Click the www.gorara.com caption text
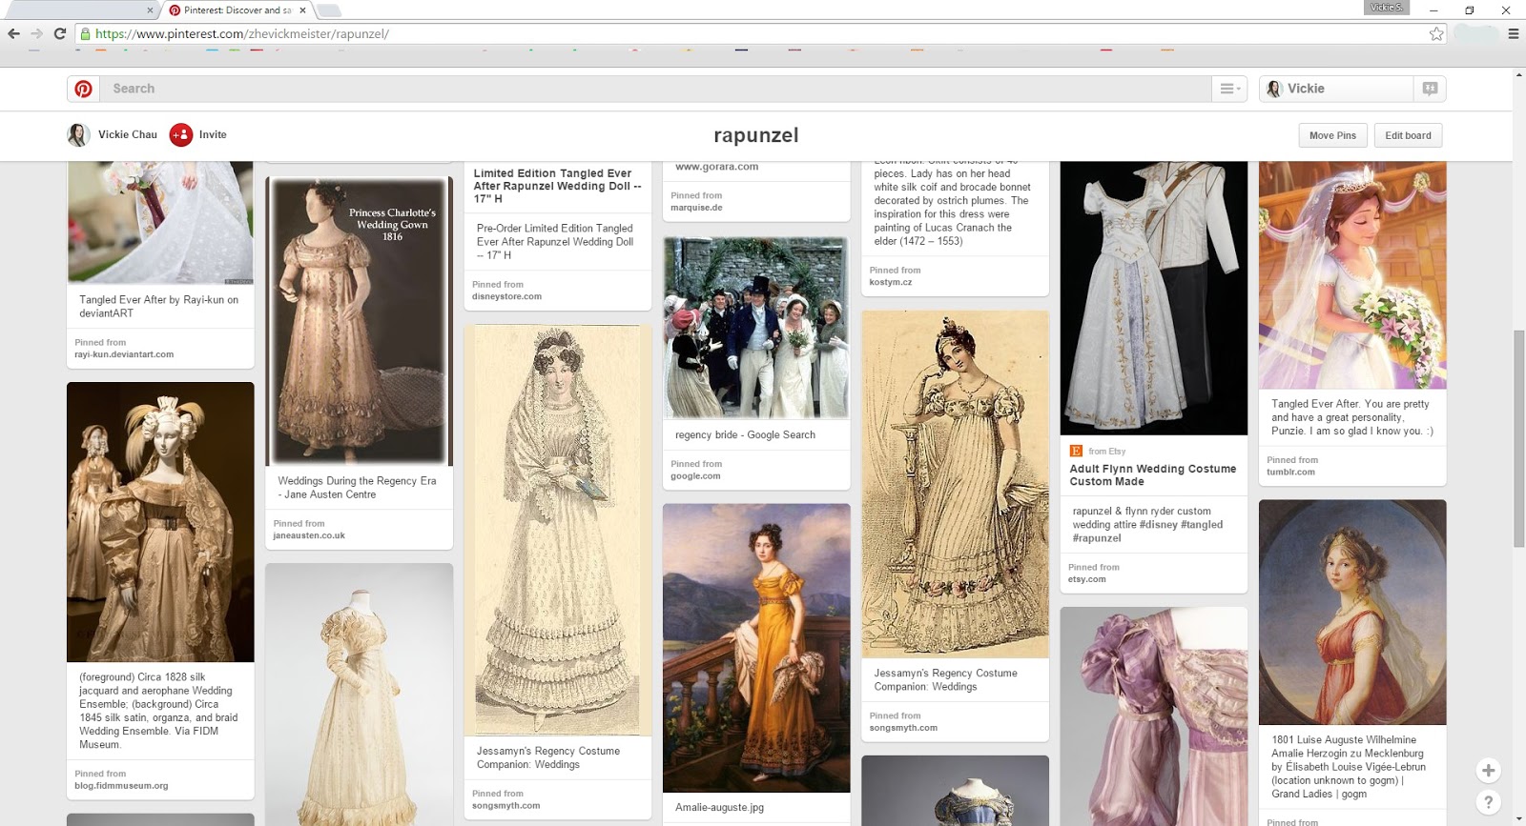 click(x=717, y=167)
